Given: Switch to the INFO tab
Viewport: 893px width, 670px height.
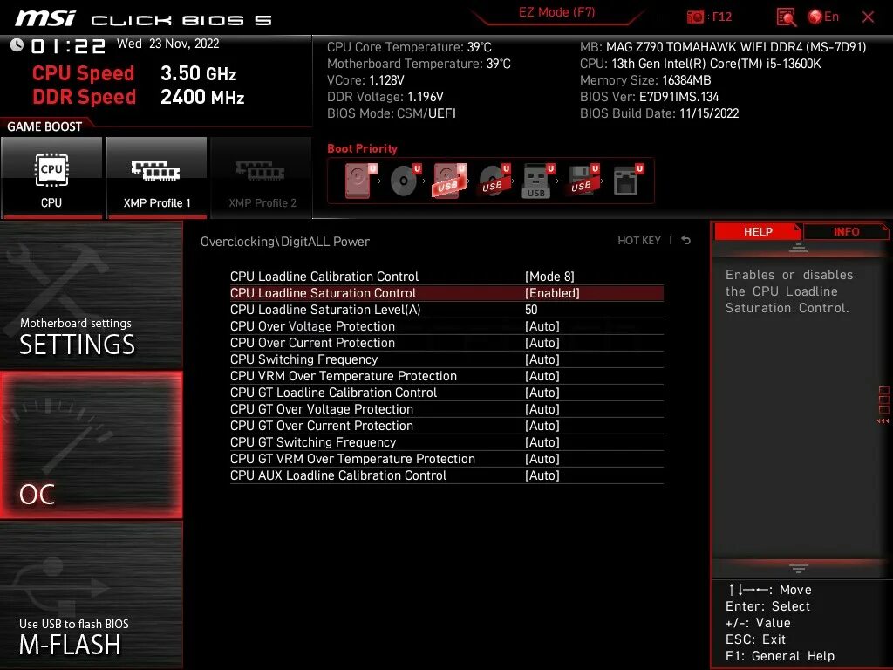Looking at the screenshot, I should click(846, 231).
